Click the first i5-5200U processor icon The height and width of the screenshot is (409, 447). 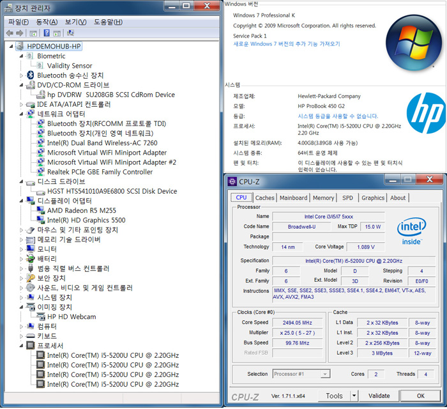(41, 355)
